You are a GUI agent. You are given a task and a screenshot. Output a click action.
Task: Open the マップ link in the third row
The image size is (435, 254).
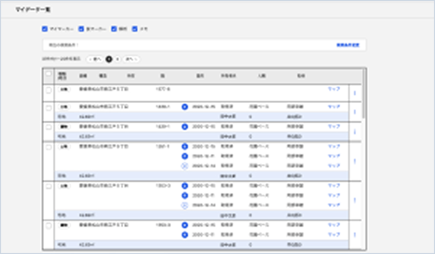334,127
